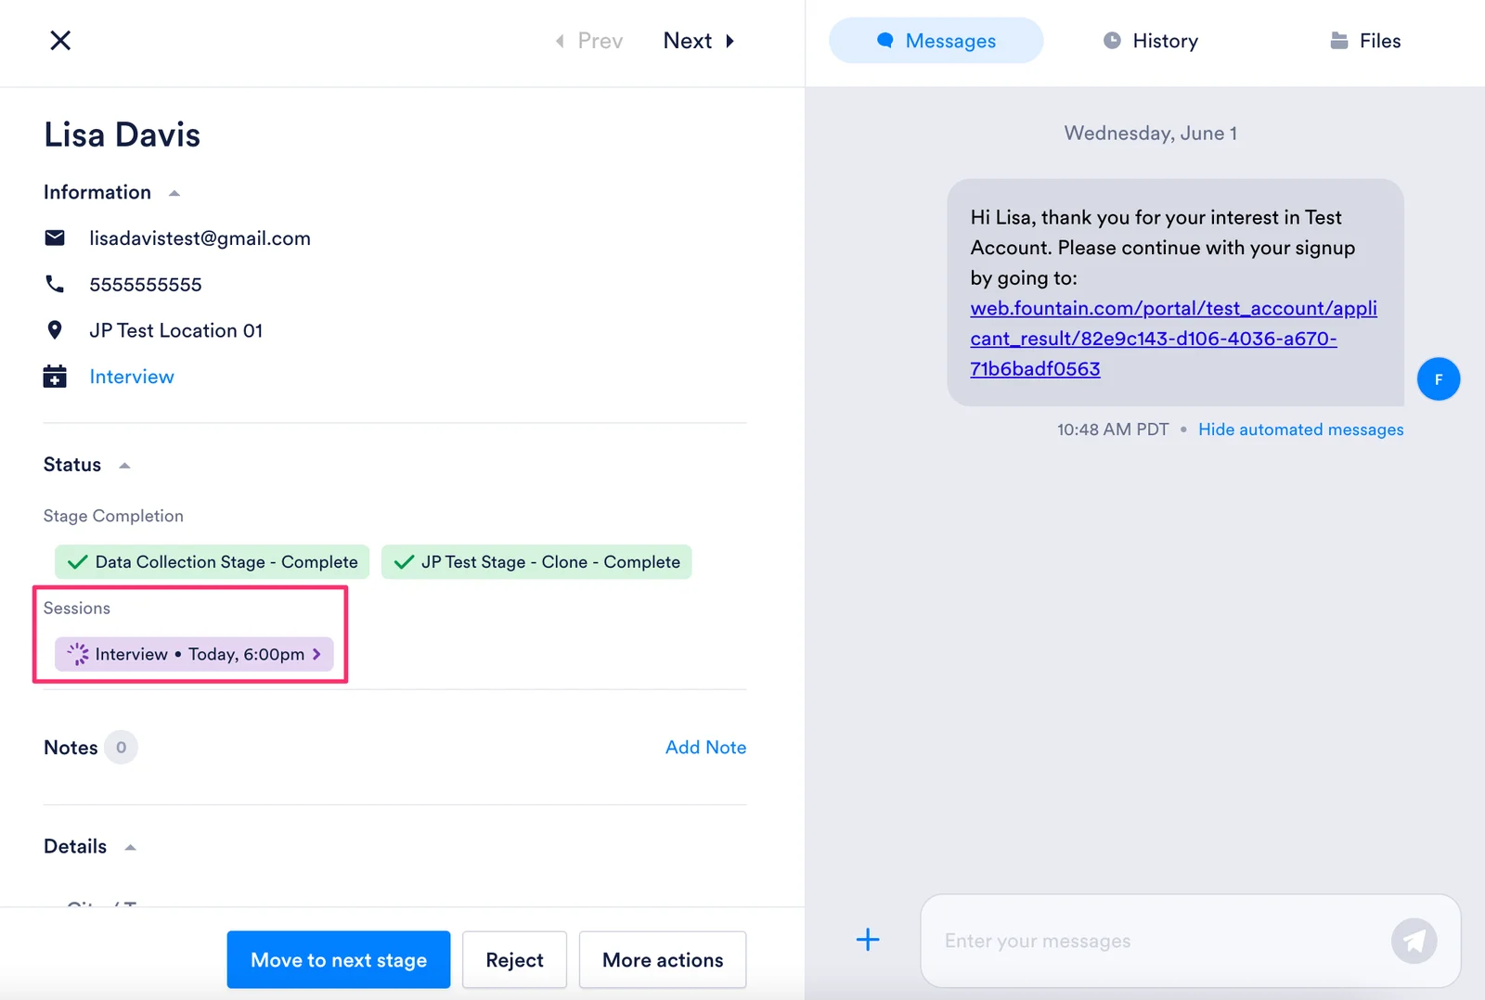Click the Reject button
This screenshot has width=1485, height=1000.
click(x=514, y=960)
